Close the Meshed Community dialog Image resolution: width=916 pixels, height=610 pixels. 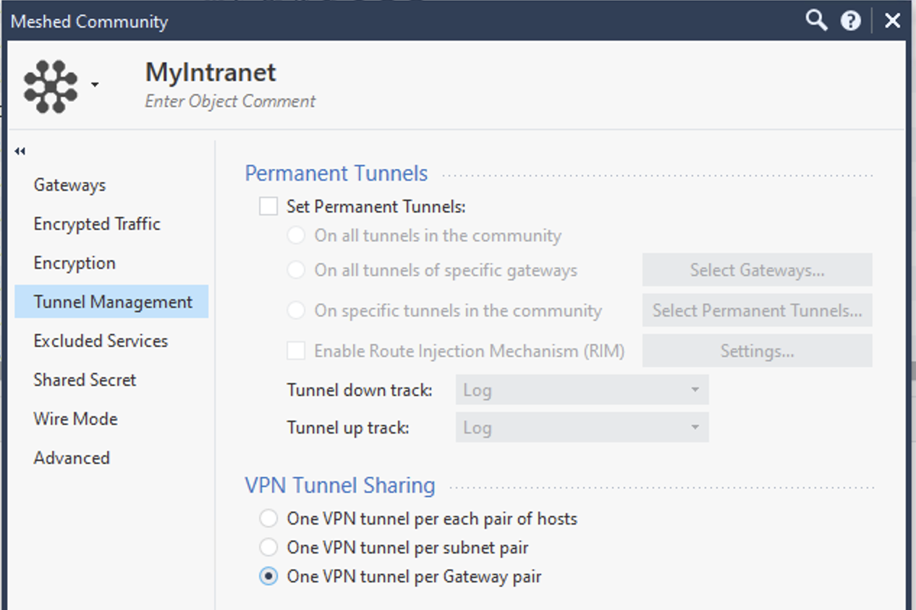coord(893,21)
